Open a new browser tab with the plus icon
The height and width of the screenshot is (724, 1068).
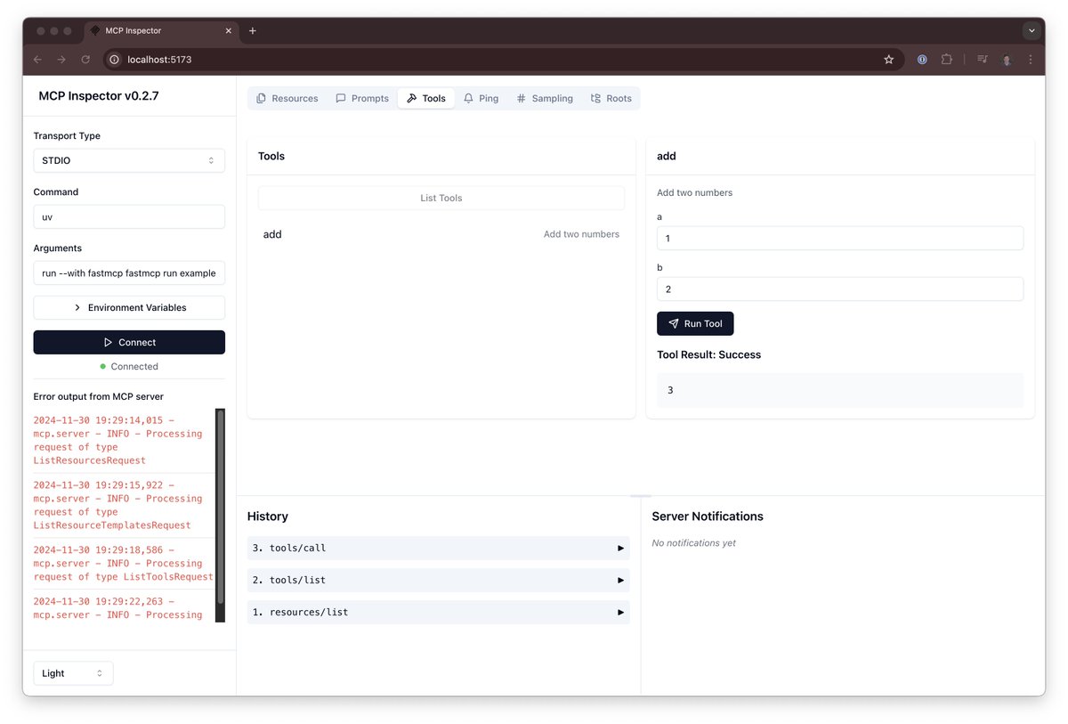point(253,30)
